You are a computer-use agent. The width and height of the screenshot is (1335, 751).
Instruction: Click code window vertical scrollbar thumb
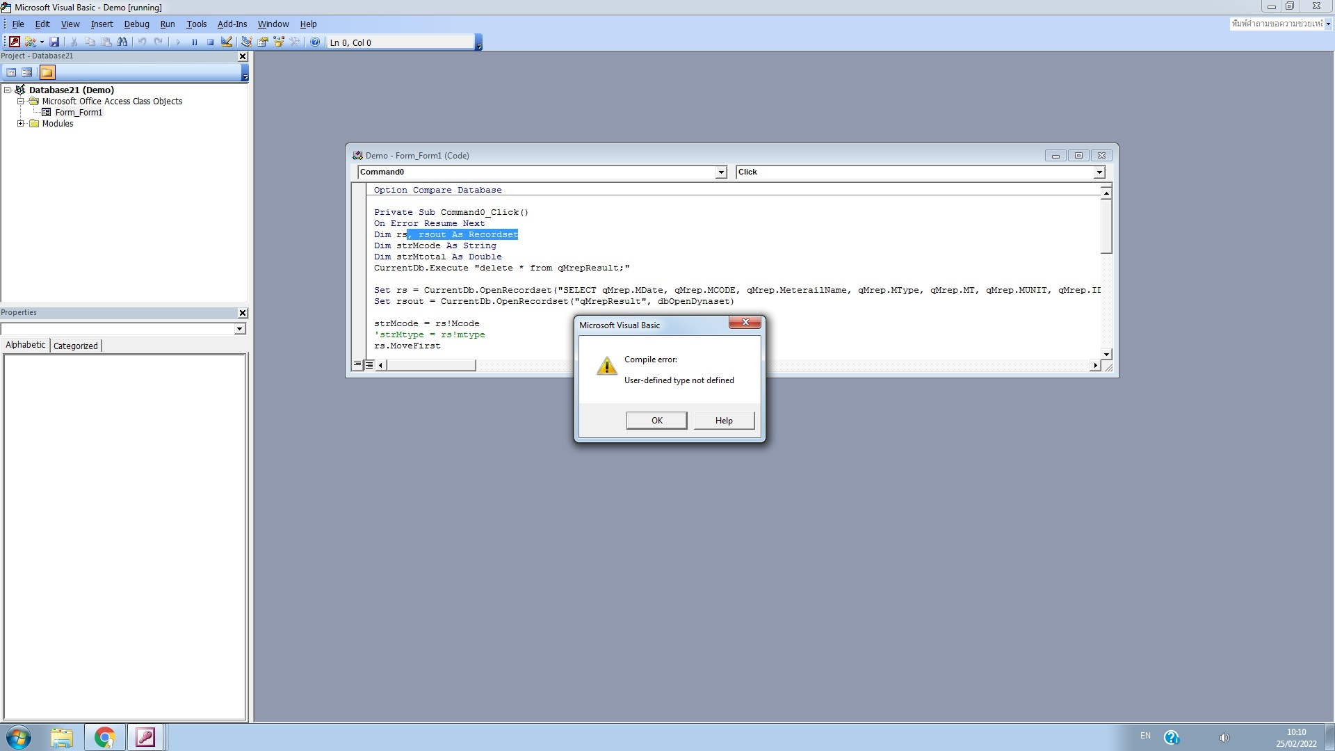[1106, 227]
